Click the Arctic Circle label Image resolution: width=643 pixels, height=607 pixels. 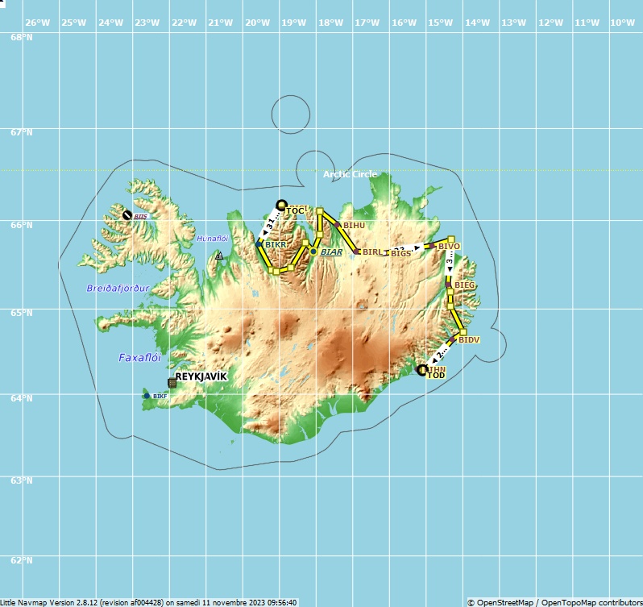click(x=351, y=174)
